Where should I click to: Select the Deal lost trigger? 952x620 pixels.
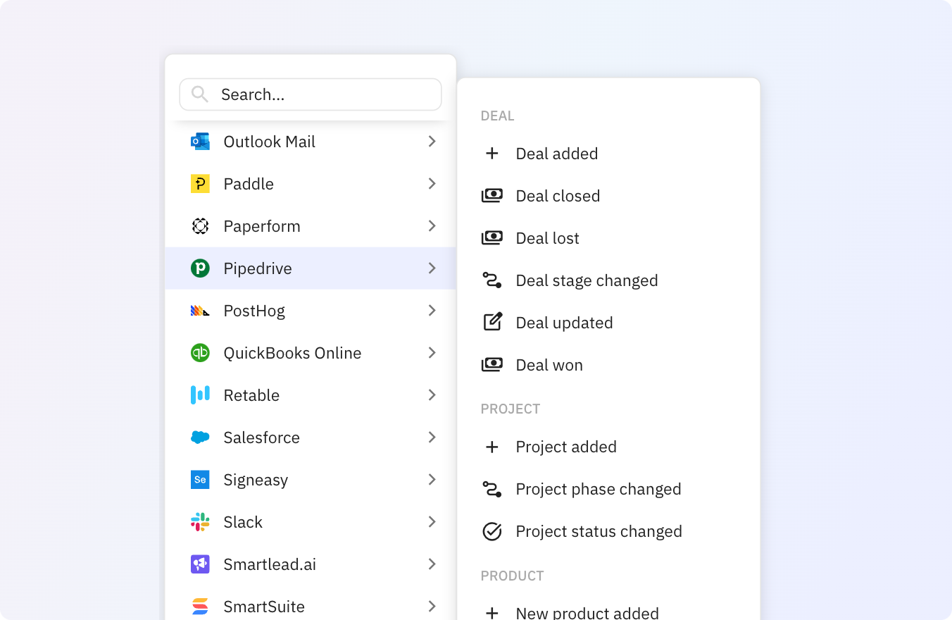[608, 238]
